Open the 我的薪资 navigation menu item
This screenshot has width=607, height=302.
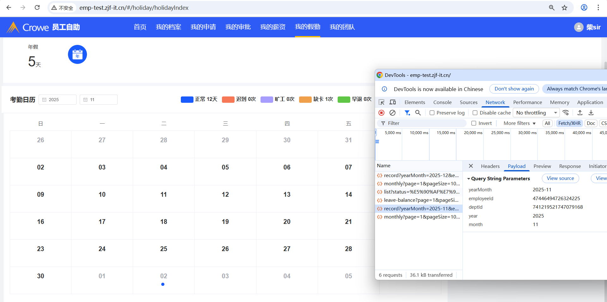click(x=273, y=27)
